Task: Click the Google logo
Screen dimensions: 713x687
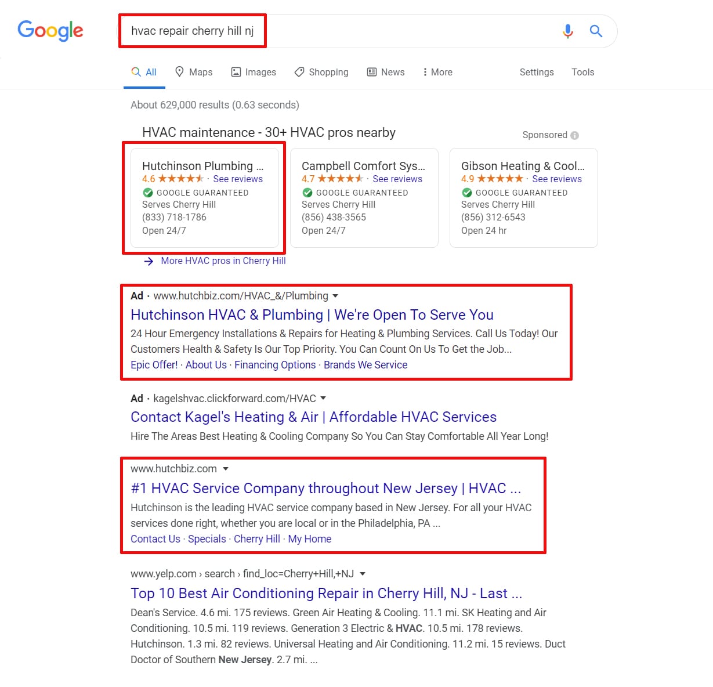Action: [50, 31]
